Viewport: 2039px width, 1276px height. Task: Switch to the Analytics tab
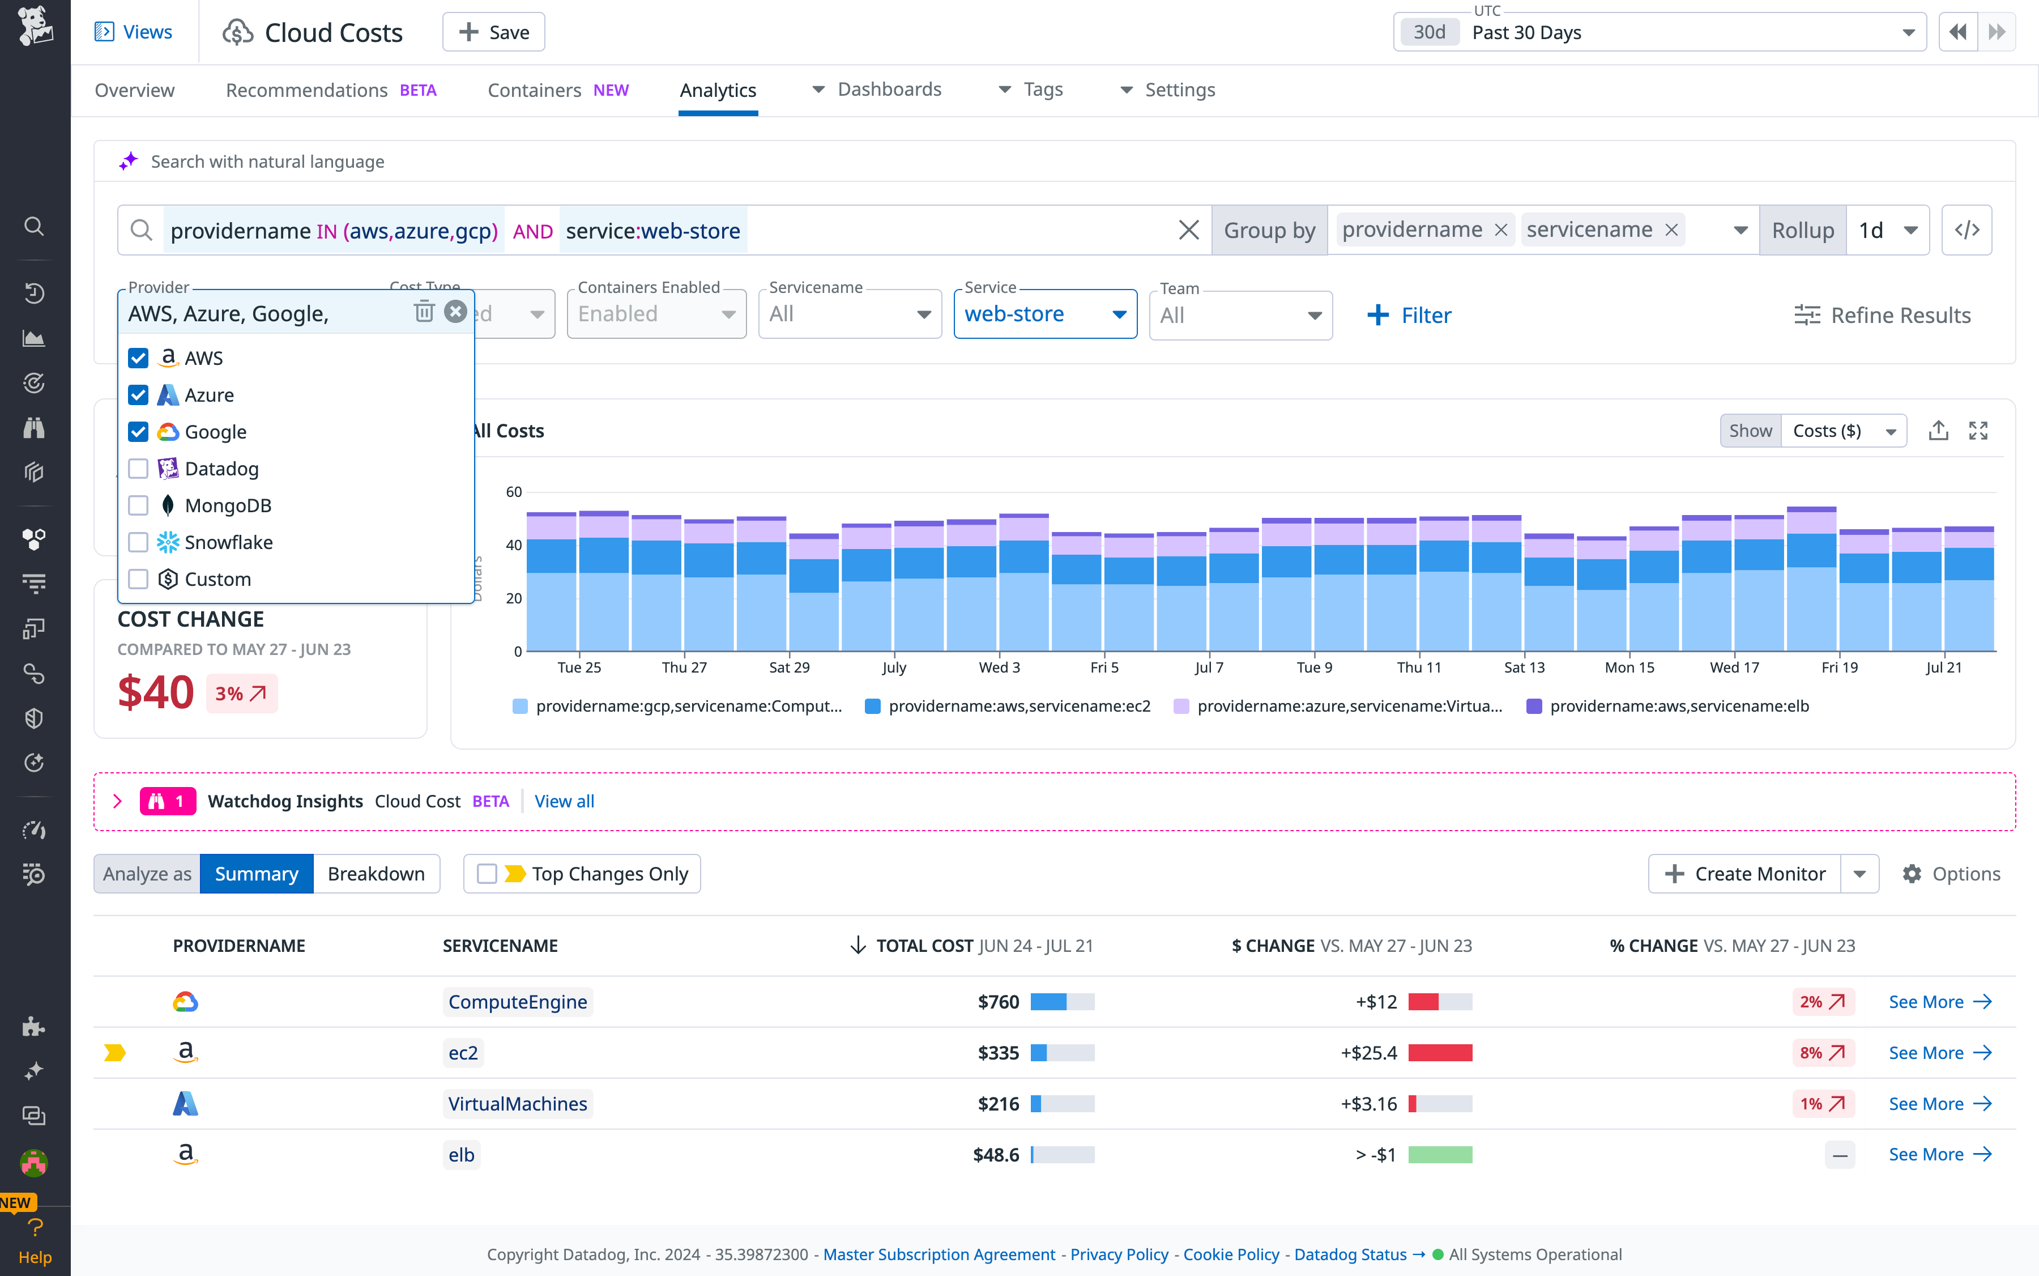[717, 90]
